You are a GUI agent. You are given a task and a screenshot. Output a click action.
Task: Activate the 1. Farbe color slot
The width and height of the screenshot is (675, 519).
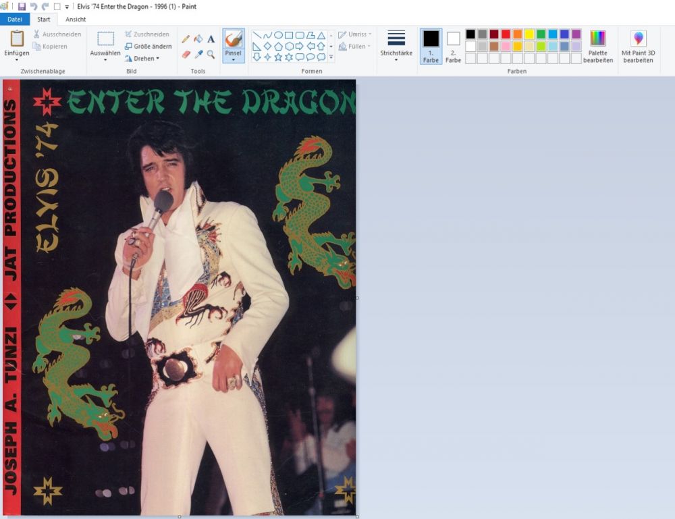[x=431, y=47]
